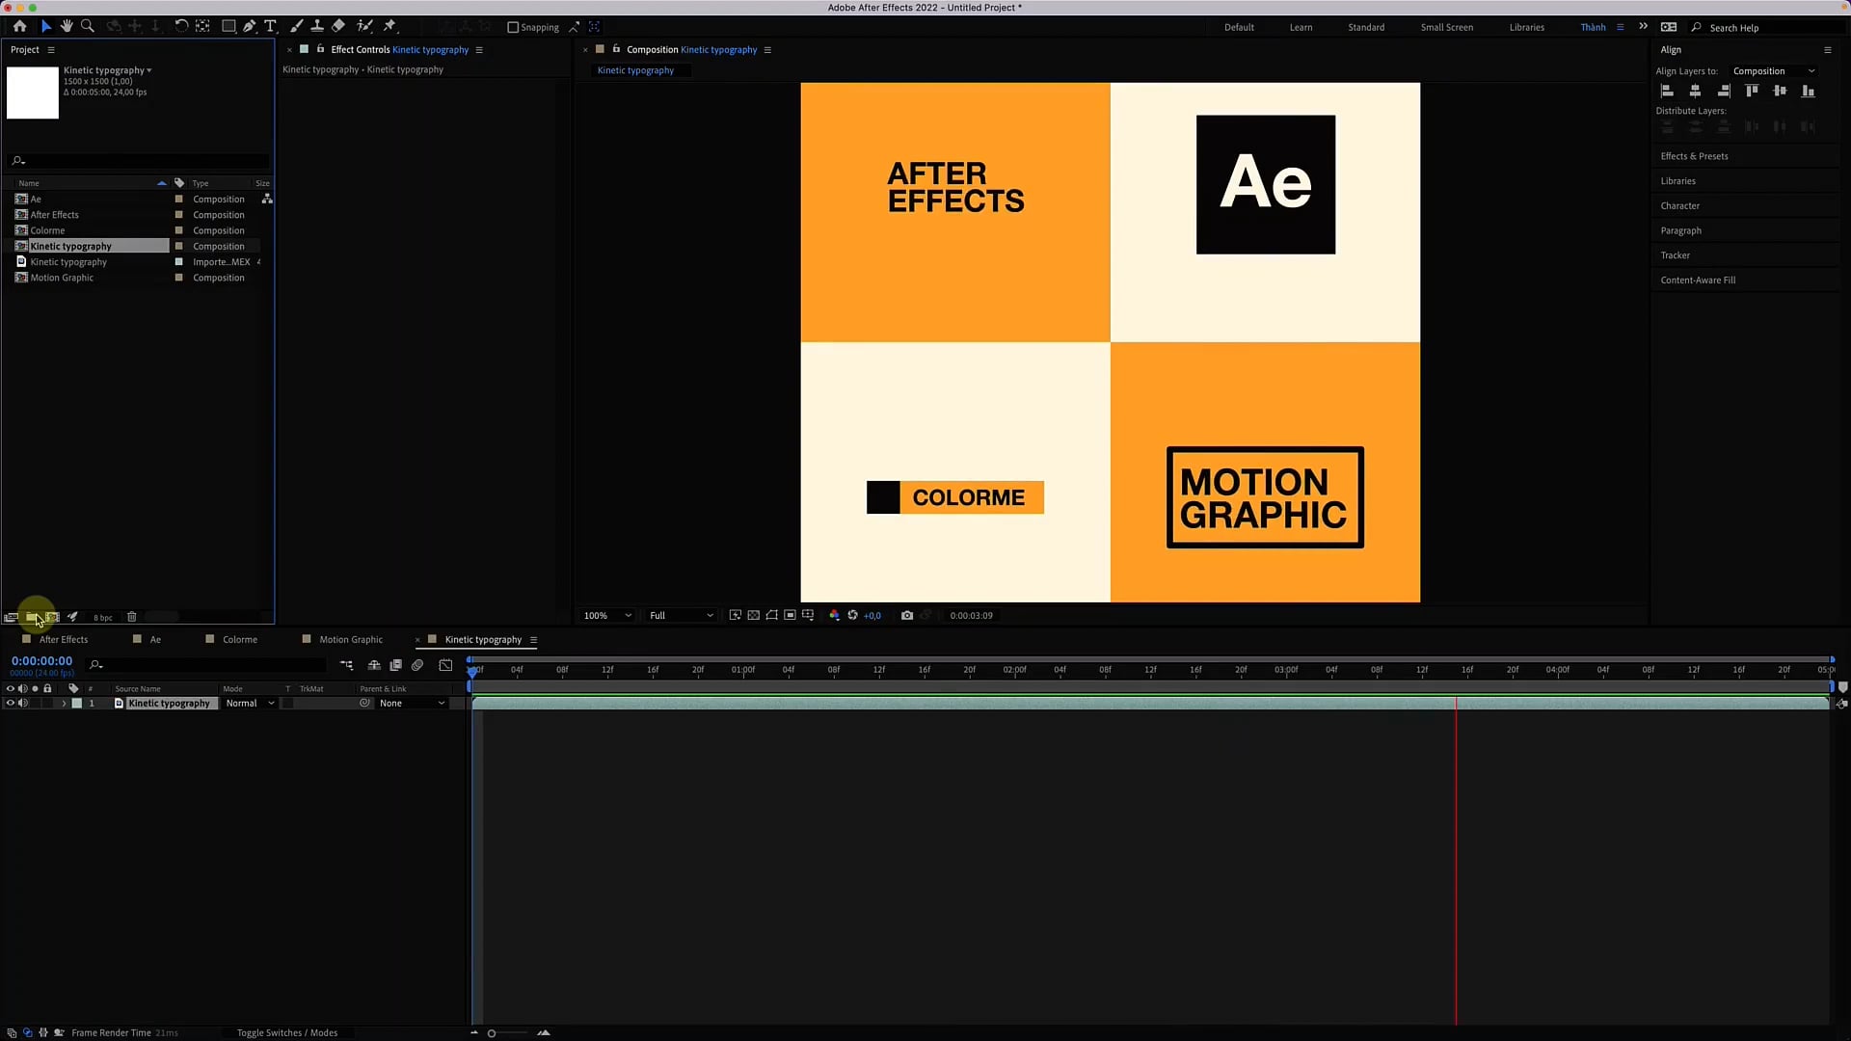Image resolution: width=1851 pixels, height=1041 pixels.
Task: Select the Clone Stamp tool
Action: 317,26
